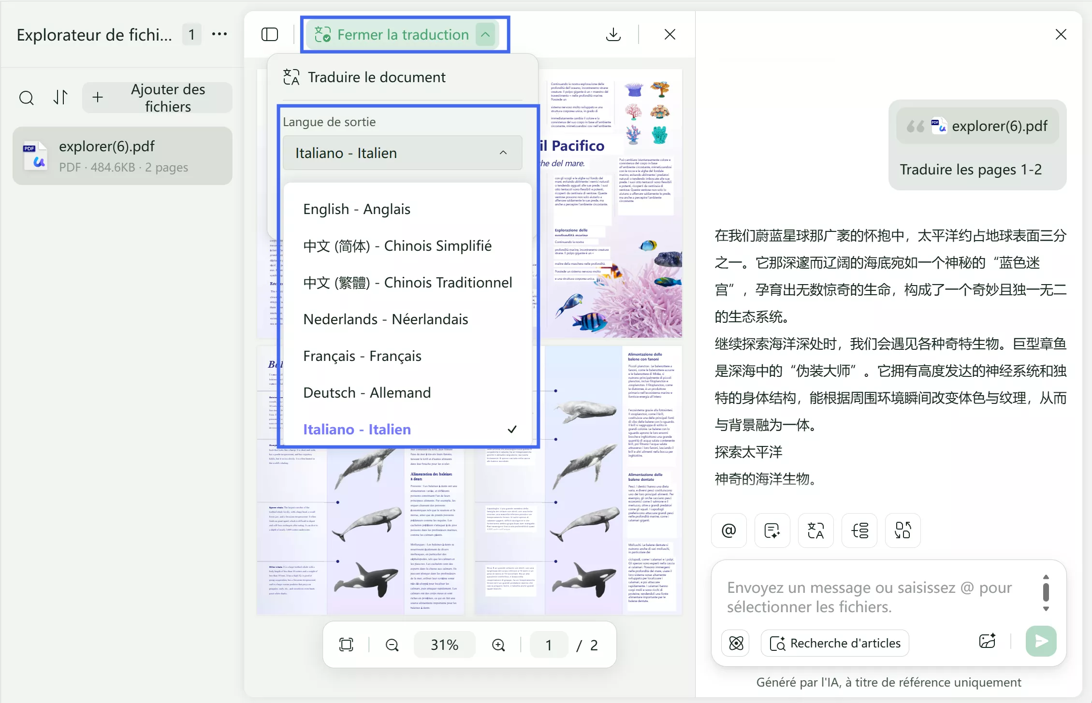Choose 'Deutsch - Allemand' from language list

tap(366, 392)
